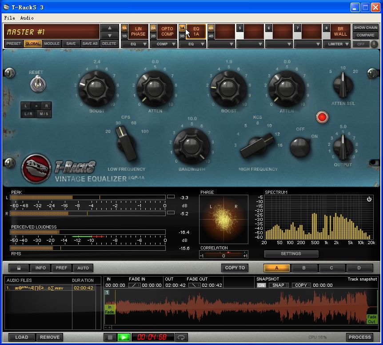
Task: Click the spectrum analyzer power icon
Action: (369, 199)
